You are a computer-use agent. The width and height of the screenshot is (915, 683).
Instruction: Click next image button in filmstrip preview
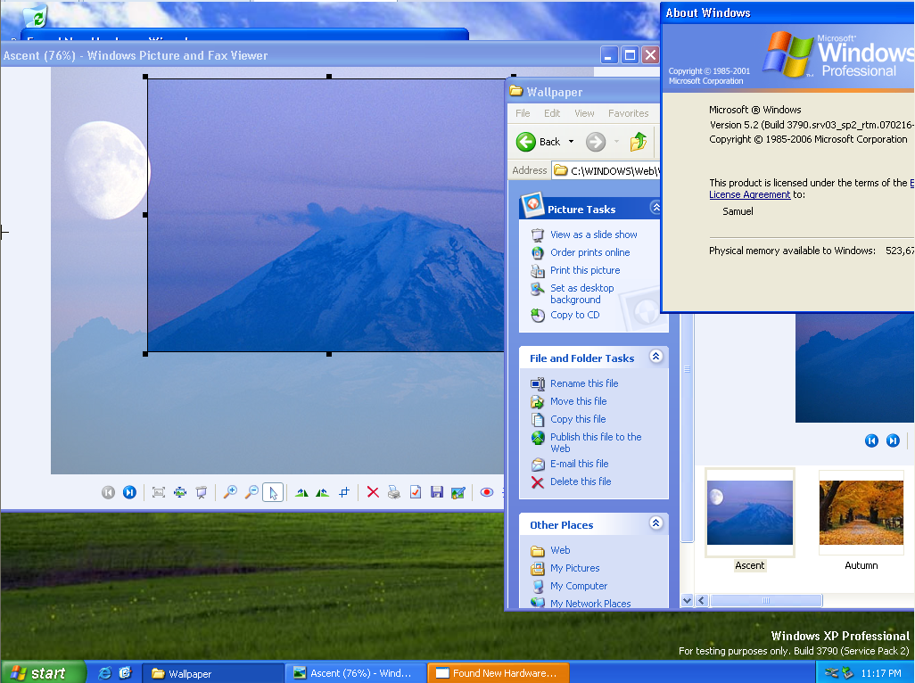click(x=893, y=441)
